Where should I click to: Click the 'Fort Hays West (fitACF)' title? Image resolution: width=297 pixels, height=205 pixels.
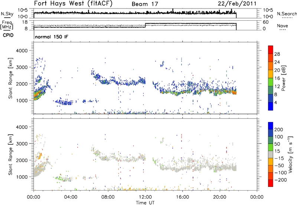(73, 3)
